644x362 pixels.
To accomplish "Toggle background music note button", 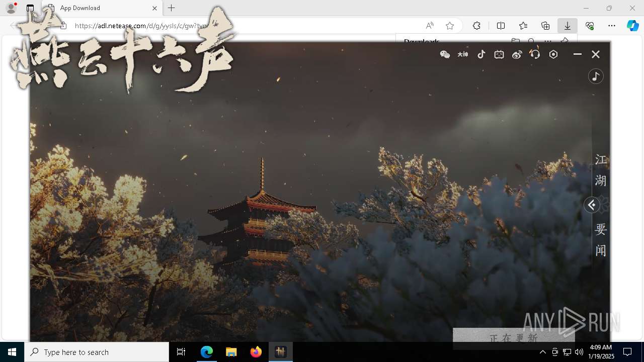I will coord(596,76).
